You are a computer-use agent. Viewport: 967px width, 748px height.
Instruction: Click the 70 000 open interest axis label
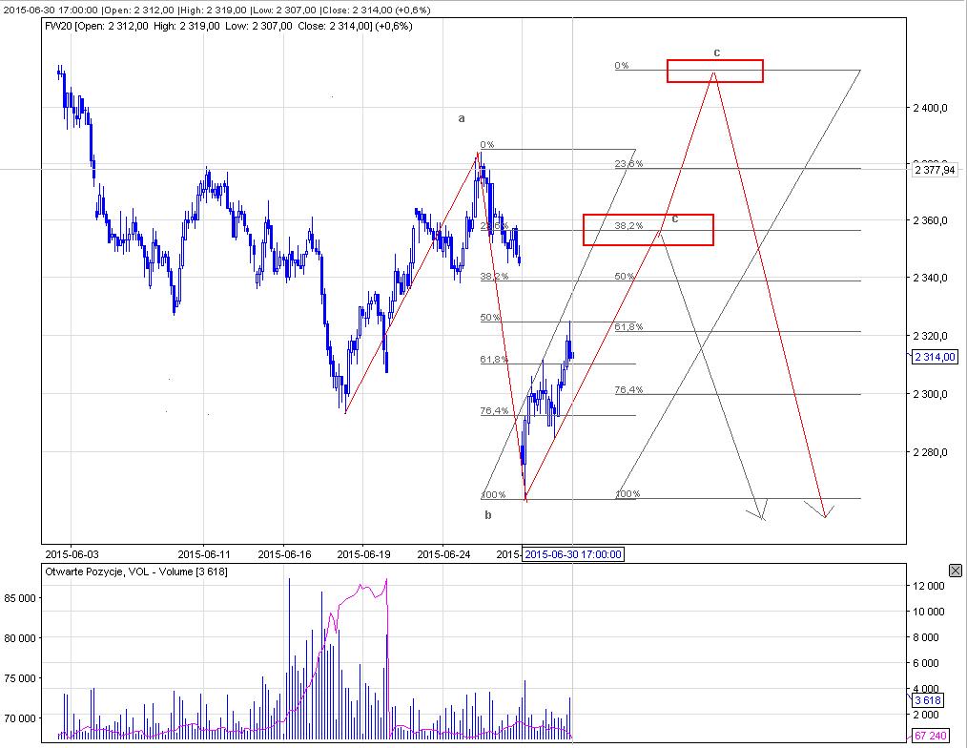[x=20, y=718]
